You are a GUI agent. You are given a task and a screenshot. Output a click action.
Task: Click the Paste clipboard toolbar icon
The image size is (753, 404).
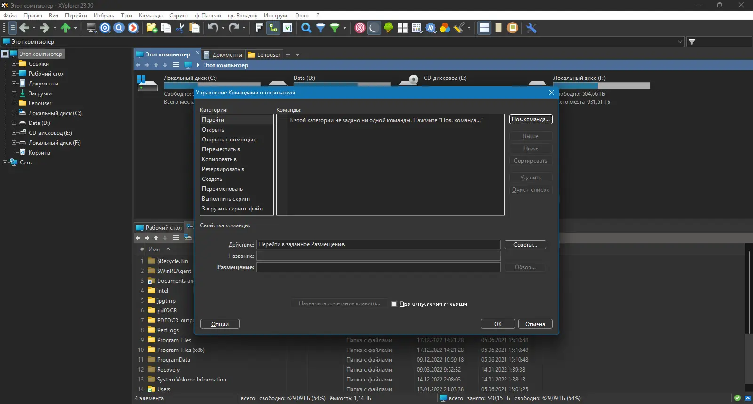pos(194,28)
